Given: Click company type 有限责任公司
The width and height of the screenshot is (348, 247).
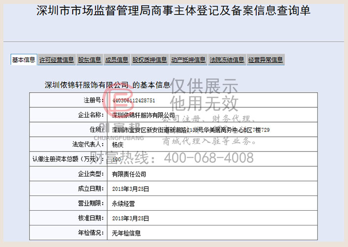Looking at the screenshot, I should point(129,174).
